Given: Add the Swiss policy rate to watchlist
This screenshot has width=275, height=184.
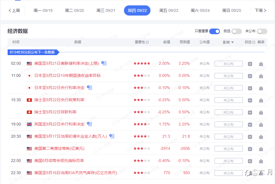Looking at the screenshot, I should tap(250, 100).
